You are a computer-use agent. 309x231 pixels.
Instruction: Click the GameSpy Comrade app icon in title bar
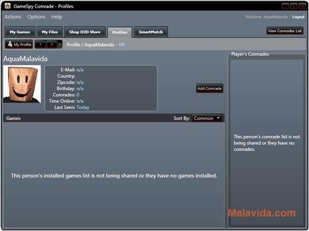tap(8, 6)
